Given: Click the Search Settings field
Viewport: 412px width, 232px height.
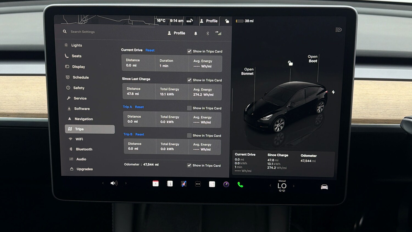Looking at the screenshot, I should 82,32.
